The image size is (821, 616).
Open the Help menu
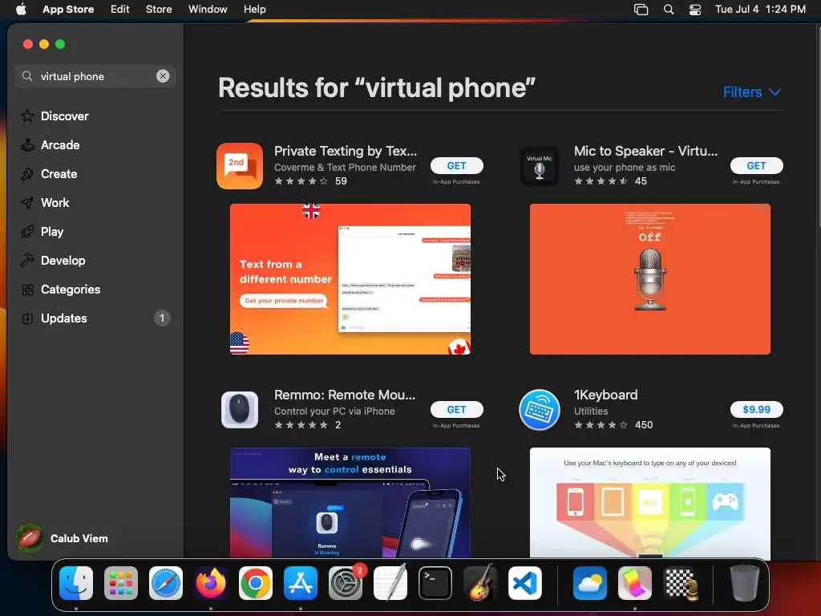coord(254,10)
